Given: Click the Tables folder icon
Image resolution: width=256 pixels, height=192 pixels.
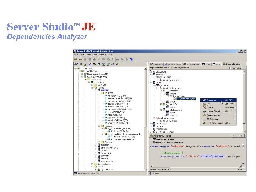Looking at the screenshot, I should [96, 88].
